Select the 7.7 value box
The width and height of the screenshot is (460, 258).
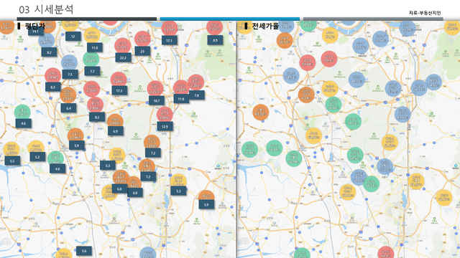[x=92, y=72]
